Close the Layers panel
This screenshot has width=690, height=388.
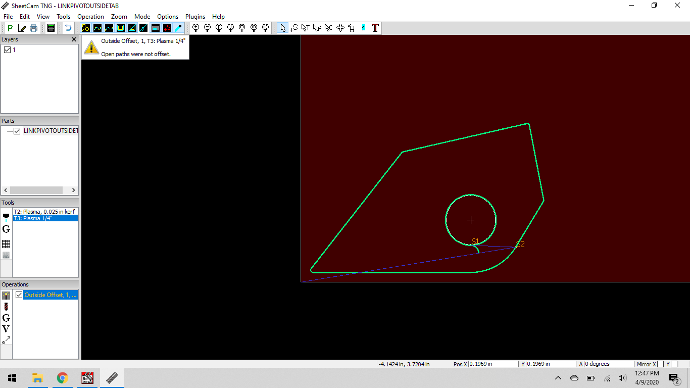[x=74, y=39]
